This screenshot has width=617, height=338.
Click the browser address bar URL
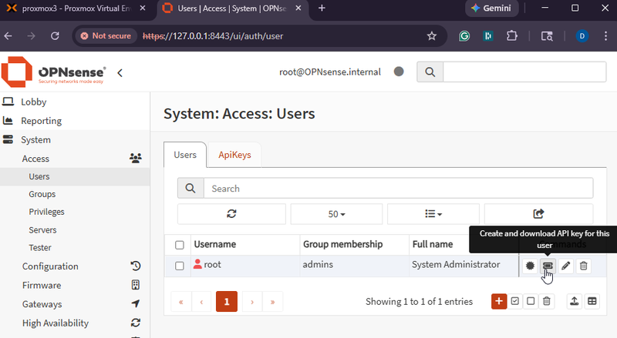click(213, 36)
